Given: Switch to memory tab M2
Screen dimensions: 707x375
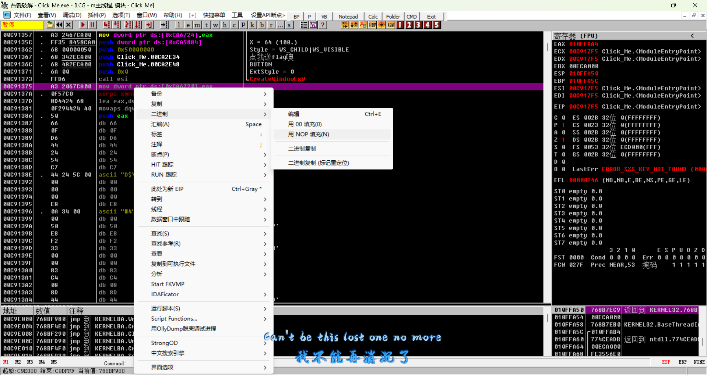Looking at the screenshot, I should coord(18,362).
